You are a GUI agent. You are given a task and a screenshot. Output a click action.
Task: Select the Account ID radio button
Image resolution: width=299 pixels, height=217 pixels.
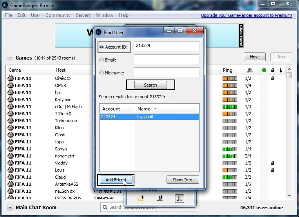tap(101, 47)
